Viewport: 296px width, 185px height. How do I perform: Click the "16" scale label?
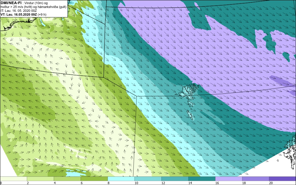tap(217, 183)
